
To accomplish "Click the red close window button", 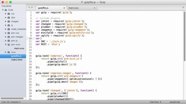I will (3, 2).
